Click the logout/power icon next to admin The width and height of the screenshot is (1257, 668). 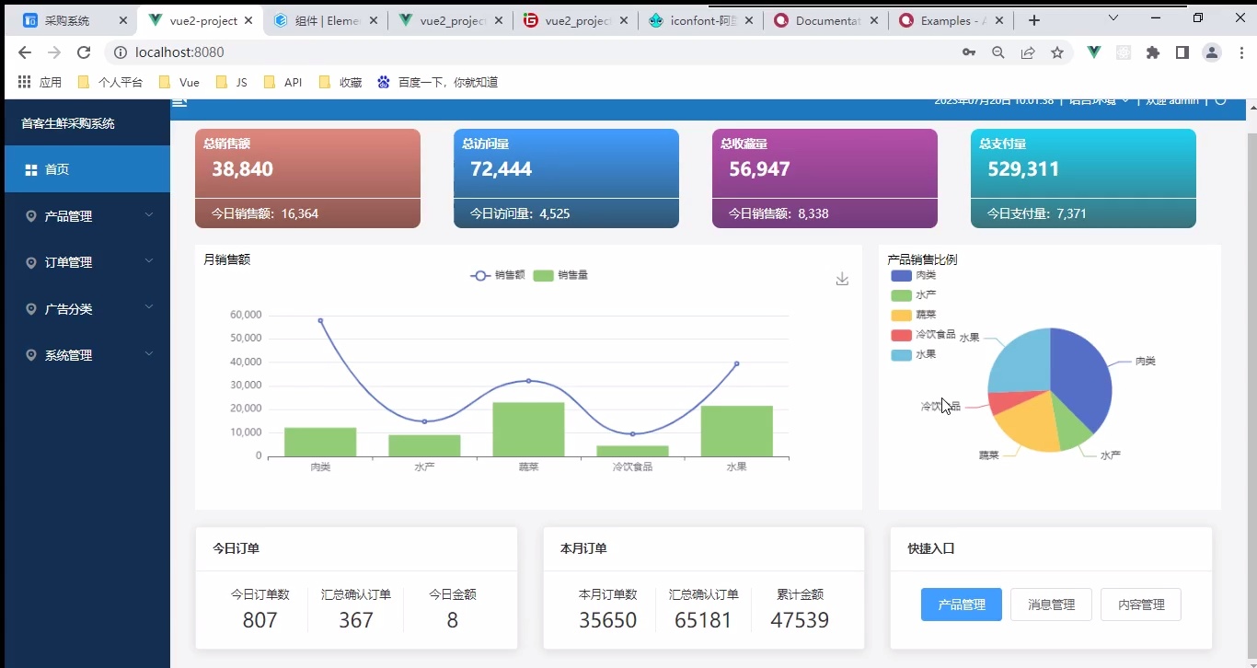click(x=1221, y=100)
